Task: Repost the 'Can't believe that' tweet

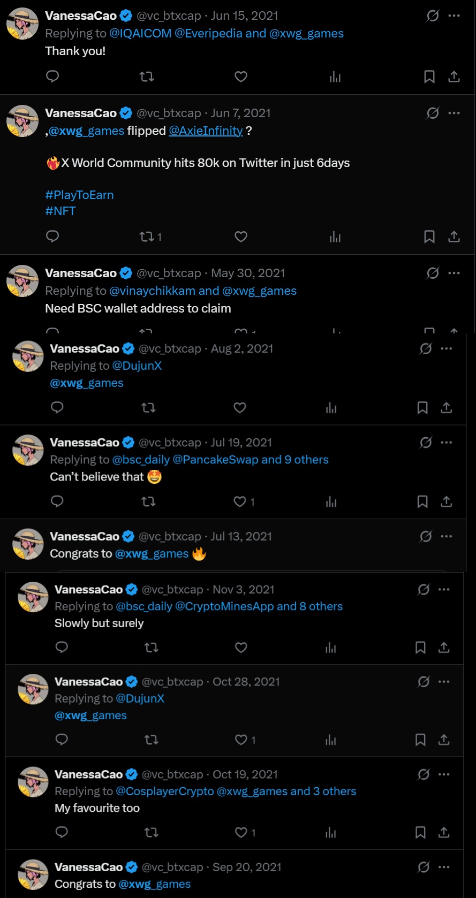Action: (x=148, y=501)
